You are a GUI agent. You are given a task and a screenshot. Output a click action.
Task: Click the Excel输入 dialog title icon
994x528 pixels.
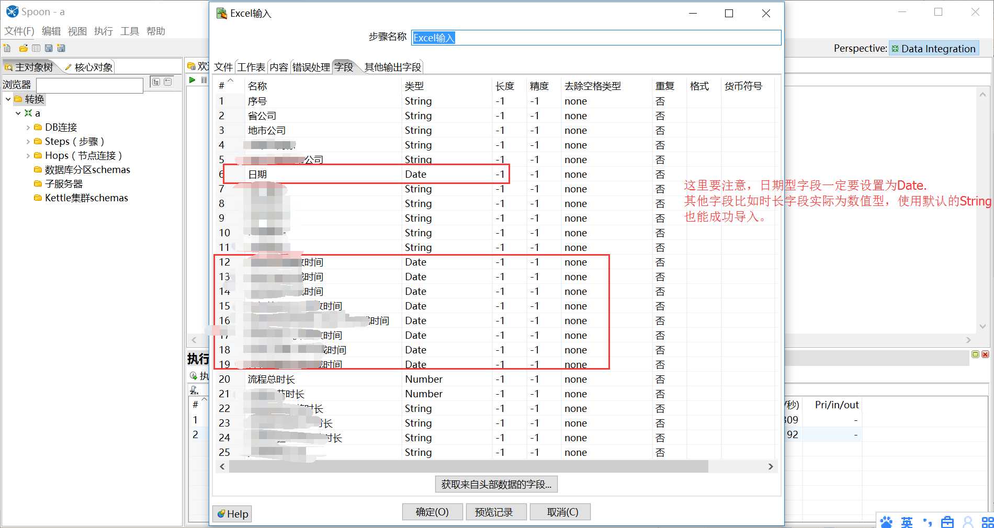pyautogui.click(x=222, y=14)
